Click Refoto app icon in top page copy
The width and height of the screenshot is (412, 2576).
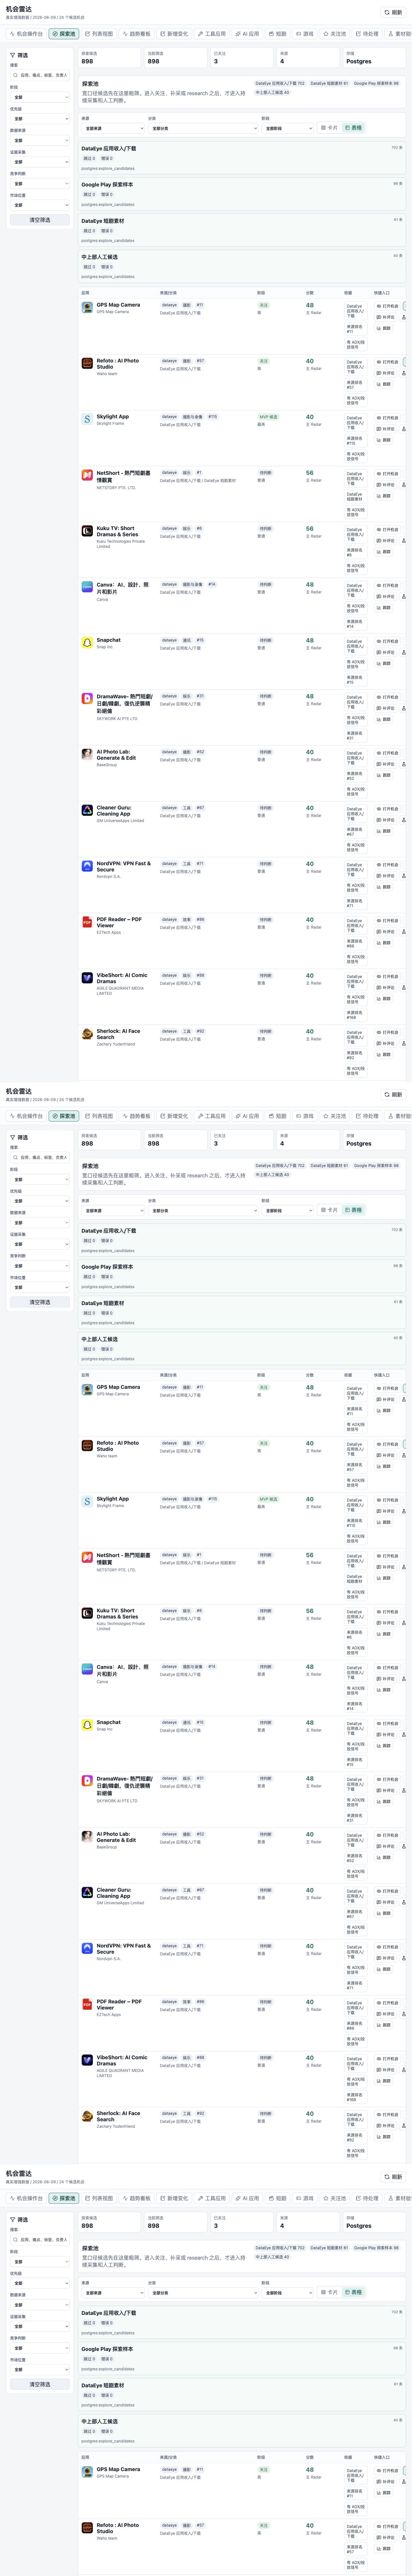(87, 363)
